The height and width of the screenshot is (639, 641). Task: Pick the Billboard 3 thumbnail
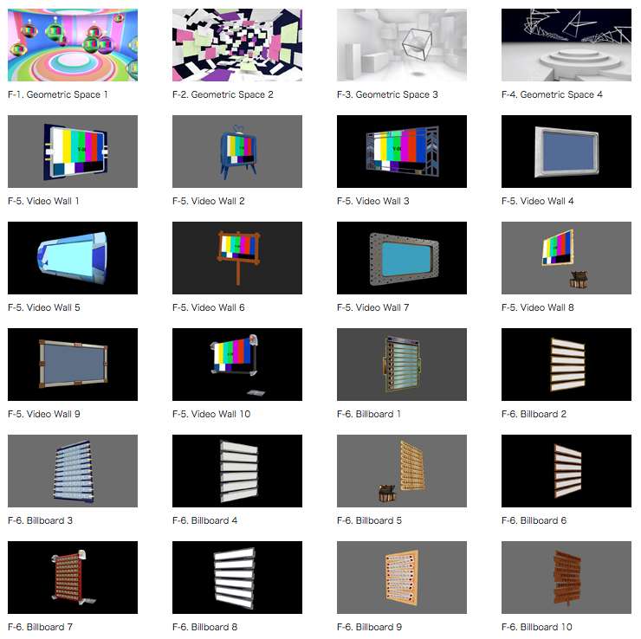73,471
